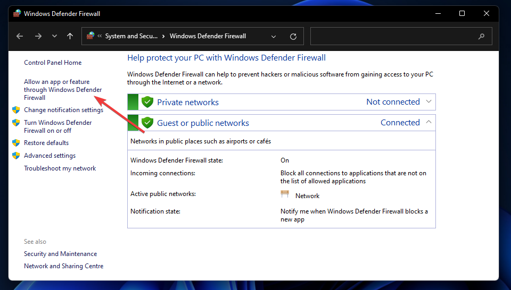Click the firewall icon in address bar

[90, 36]
